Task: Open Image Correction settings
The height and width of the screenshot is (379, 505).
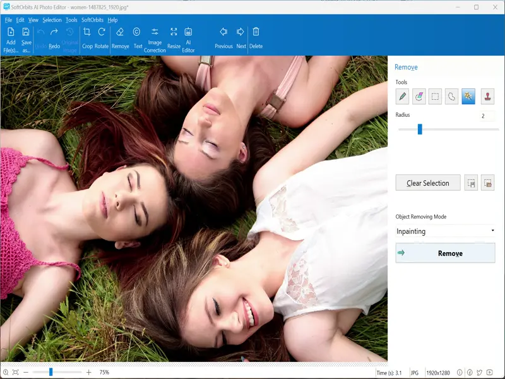Action: click(x=155, y=40)
